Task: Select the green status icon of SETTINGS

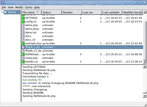Action: 23,18
